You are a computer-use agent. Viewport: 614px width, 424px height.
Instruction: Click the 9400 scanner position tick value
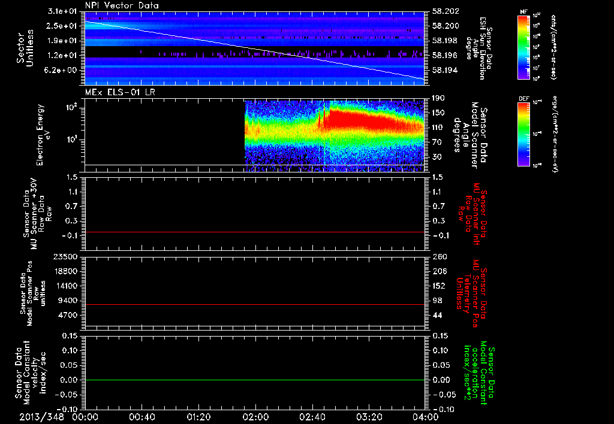(x=68, y=301)
